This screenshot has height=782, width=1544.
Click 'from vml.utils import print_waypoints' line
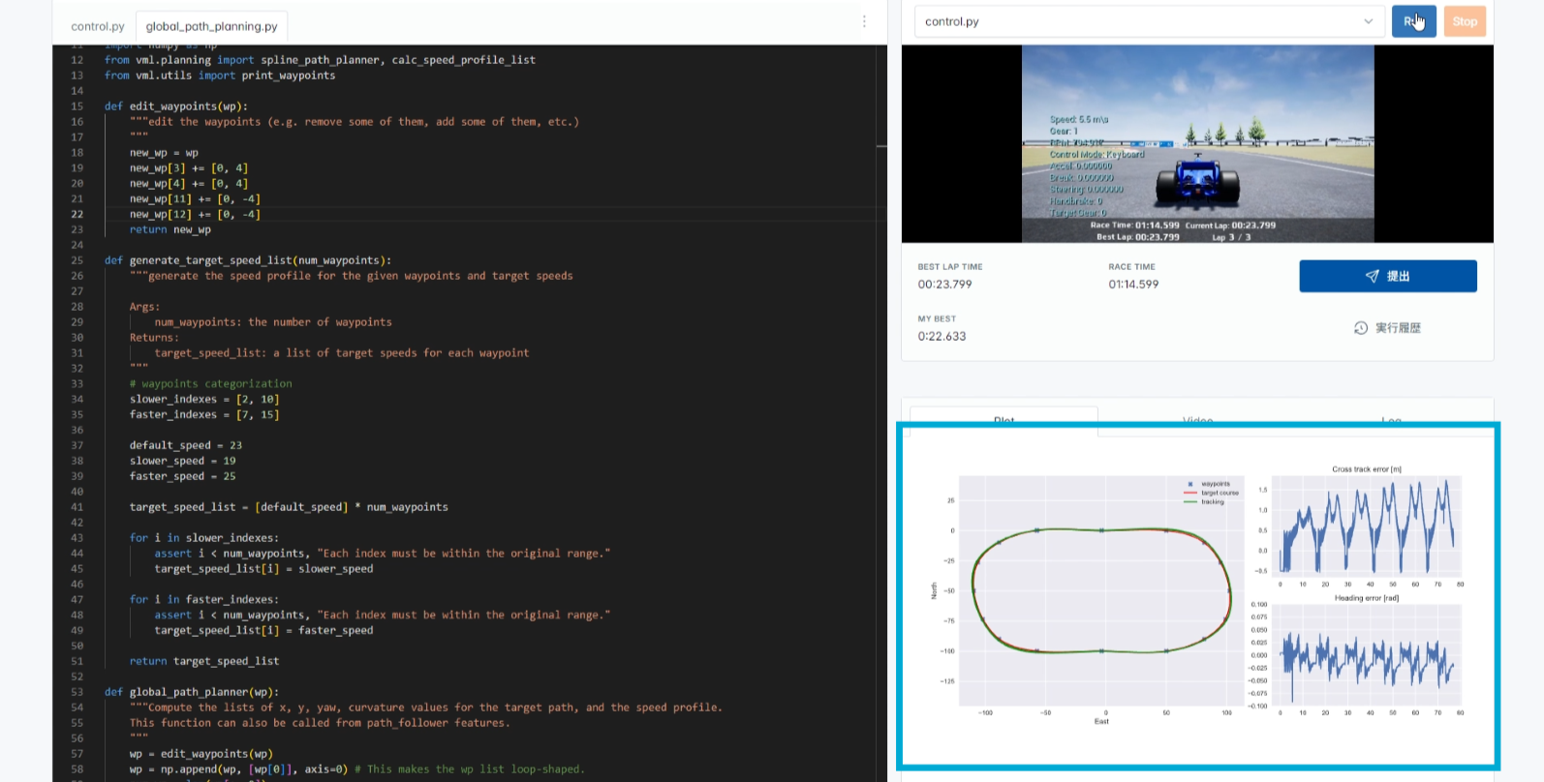tap(220, 75)
